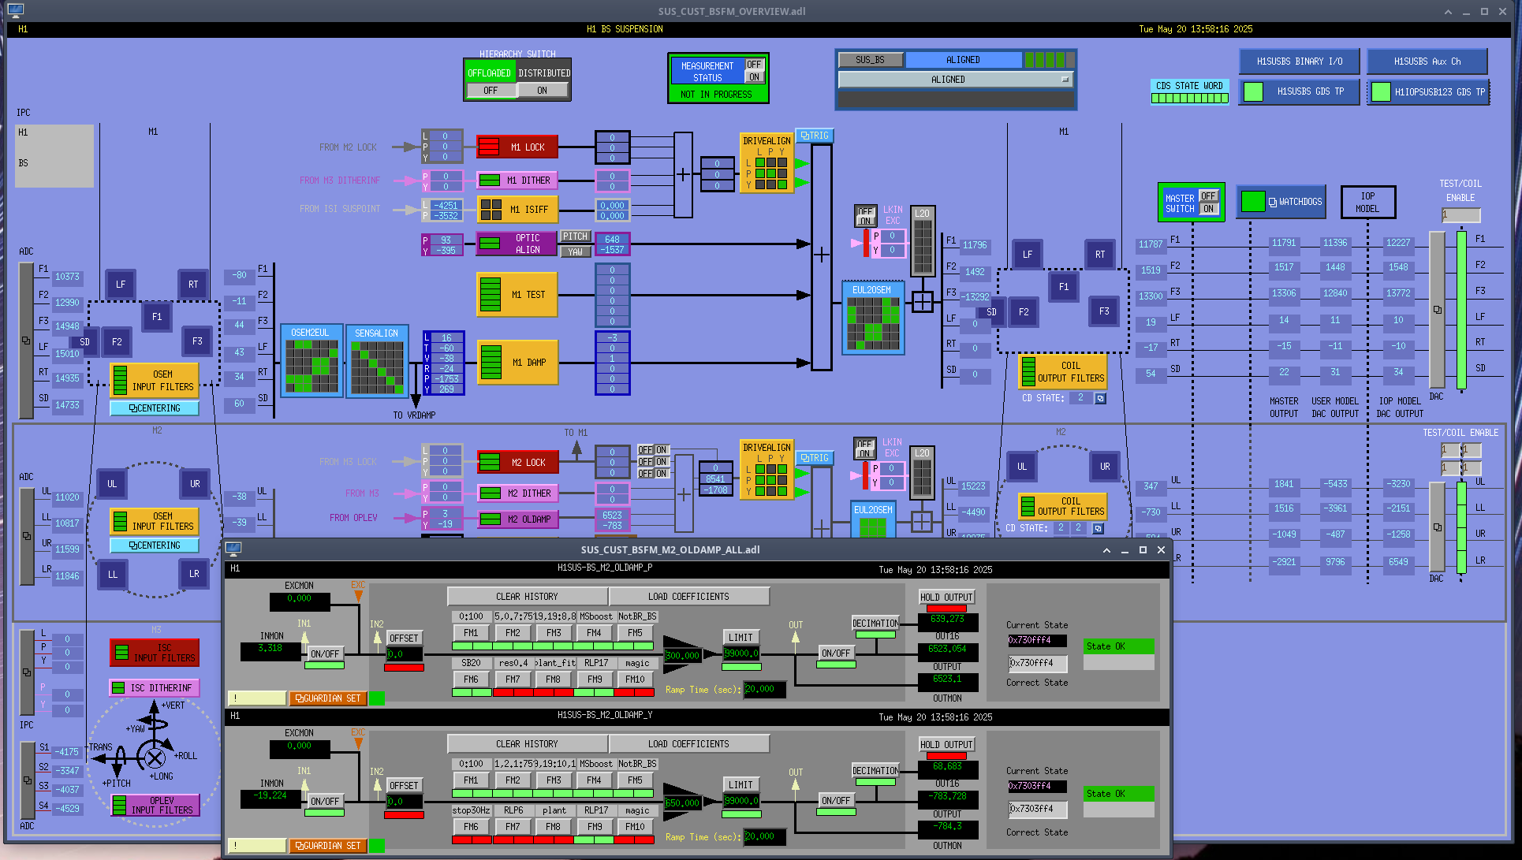Open the M1 ISIFF matrix block
This screenshot has height=860, width=1522.
[x=517, y=210]
